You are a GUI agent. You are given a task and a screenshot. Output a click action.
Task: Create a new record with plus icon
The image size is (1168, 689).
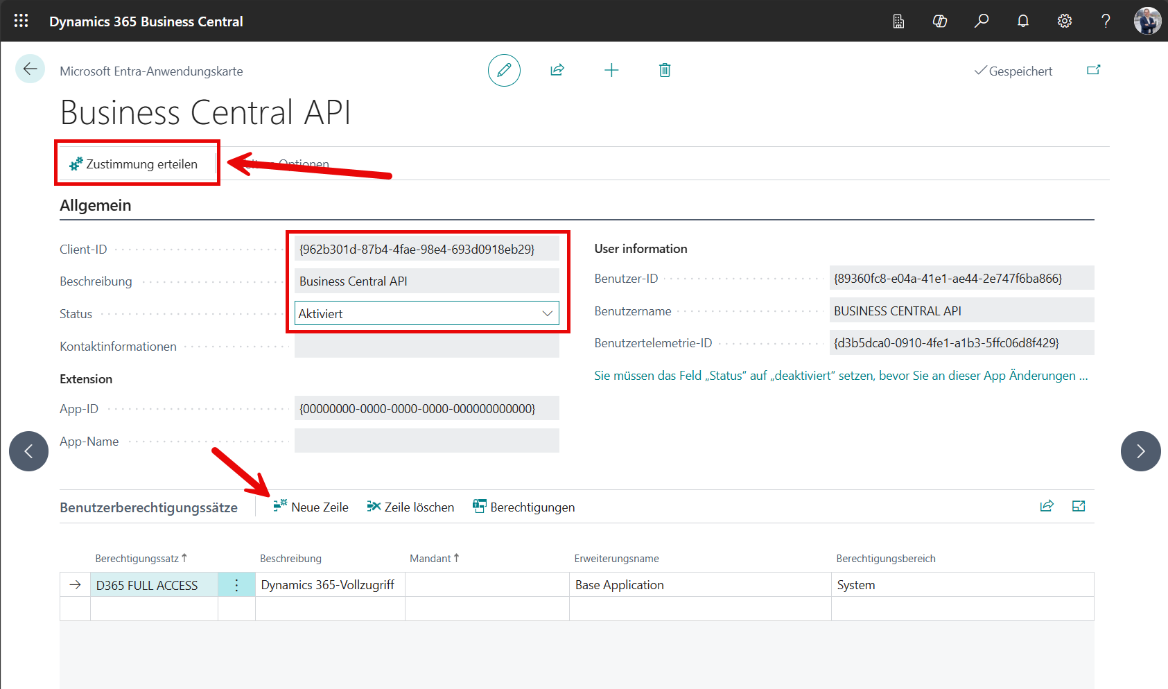tap(611, 70)
